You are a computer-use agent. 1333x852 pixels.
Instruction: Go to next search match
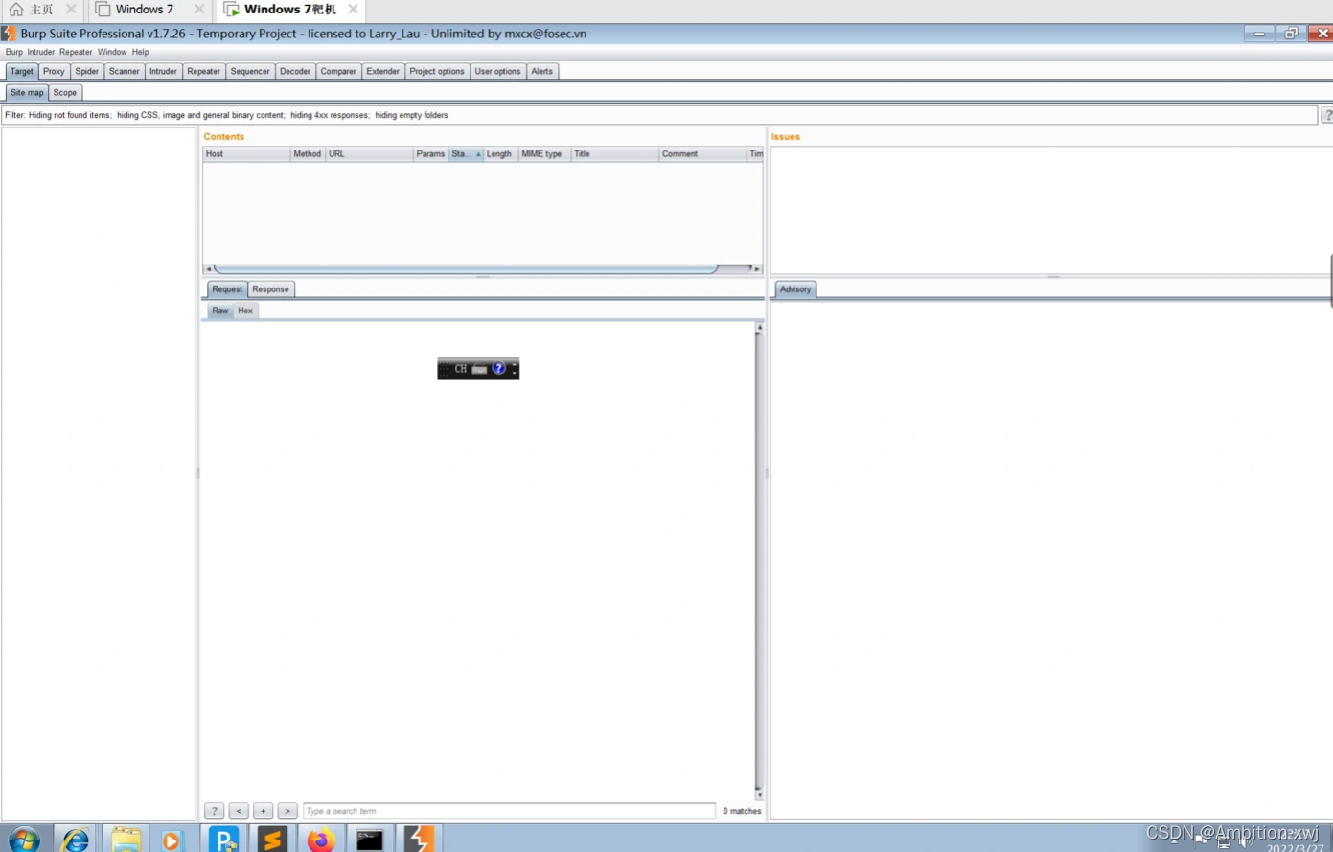[x=287, y=811]
